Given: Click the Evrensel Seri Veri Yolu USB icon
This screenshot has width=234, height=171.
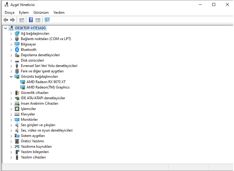Looking at the screenshot, I should (x=17, y=66).
